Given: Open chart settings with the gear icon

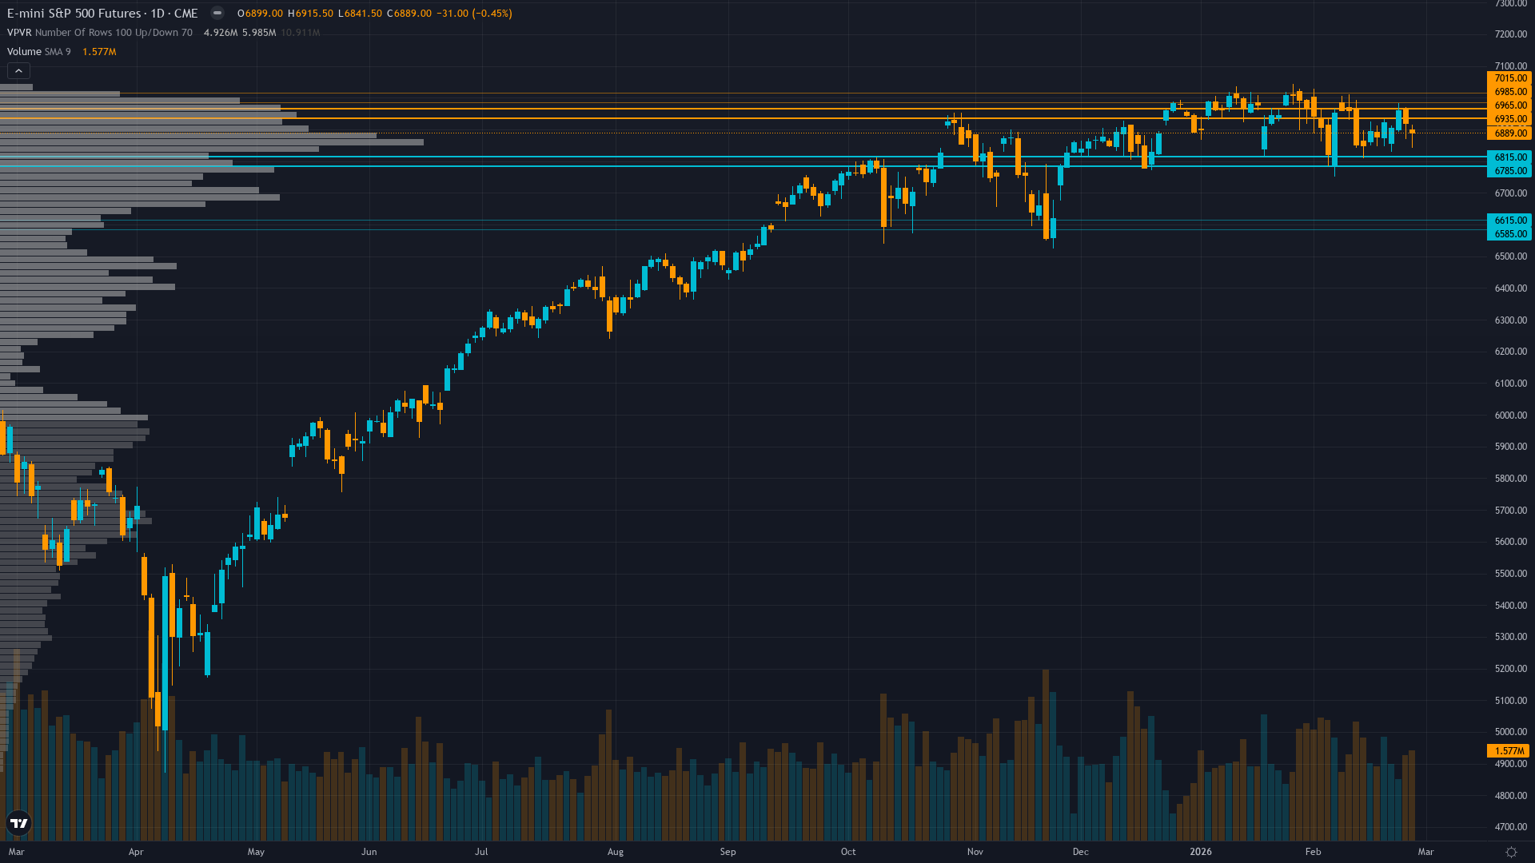Looking at the screenshot, I should coord(1510,852).
